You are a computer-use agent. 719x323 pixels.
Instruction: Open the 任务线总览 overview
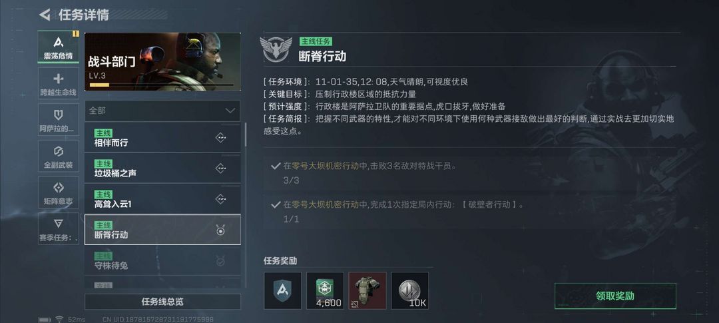coord(162,302)
